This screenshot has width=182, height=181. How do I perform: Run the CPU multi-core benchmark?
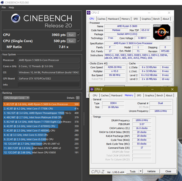coord(71,35)
